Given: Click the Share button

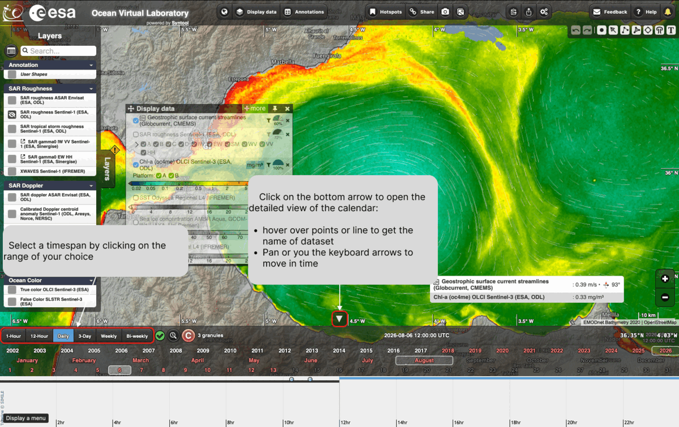Looking at the screenshot, I should [422, 12].
